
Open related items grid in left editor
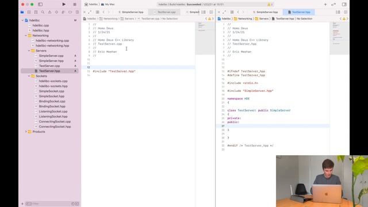coord(97,12)
